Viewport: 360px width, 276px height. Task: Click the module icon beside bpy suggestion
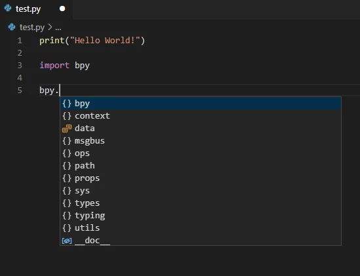pos(67,104)
